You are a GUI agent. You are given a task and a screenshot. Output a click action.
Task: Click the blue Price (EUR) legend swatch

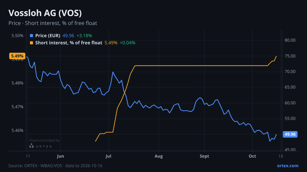pyautogui.click(x=31, y=35)
